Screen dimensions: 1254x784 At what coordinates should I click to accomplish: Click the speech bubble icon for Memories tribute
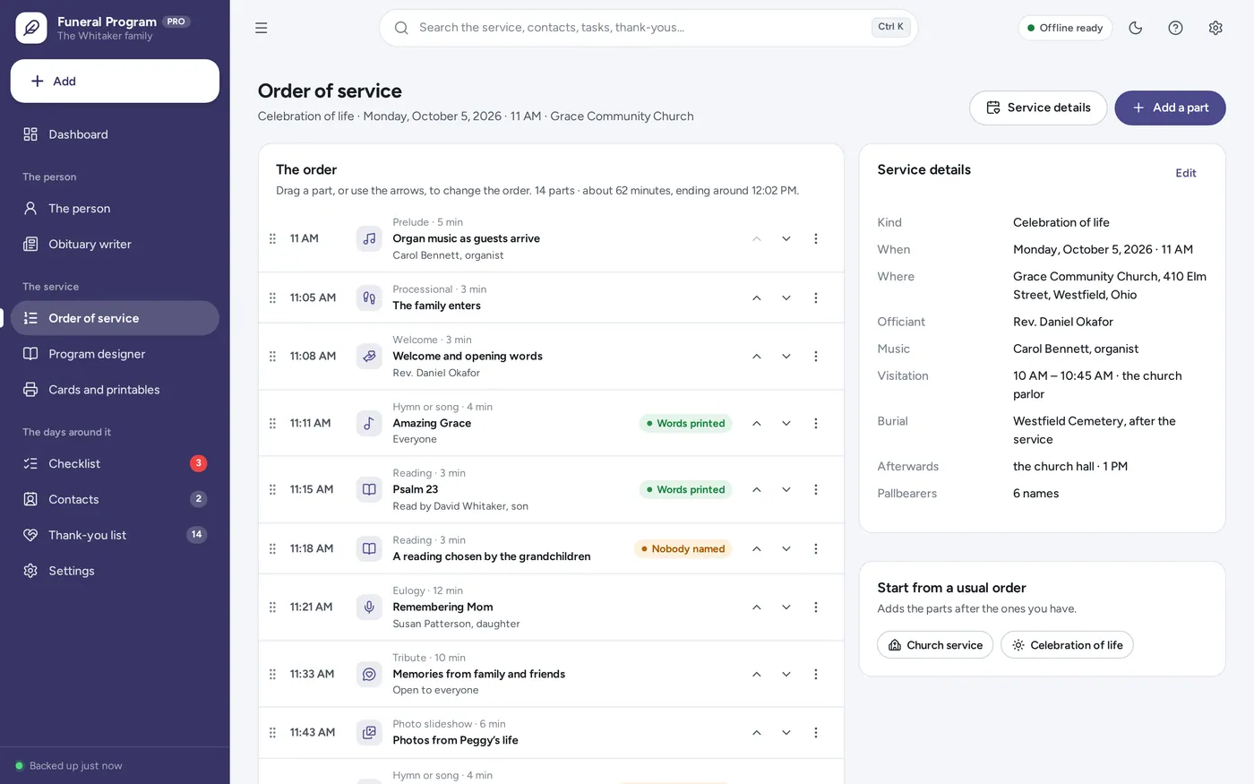(369, 674)
